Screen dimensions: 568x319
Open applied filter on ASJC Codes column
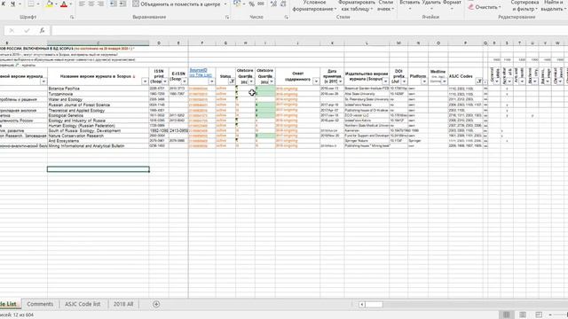pyautogui.click(x=479, y=82)
